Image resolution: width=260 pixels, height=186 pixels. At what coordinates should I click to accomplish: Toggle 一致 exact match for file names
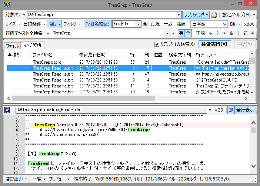point(168,24)
